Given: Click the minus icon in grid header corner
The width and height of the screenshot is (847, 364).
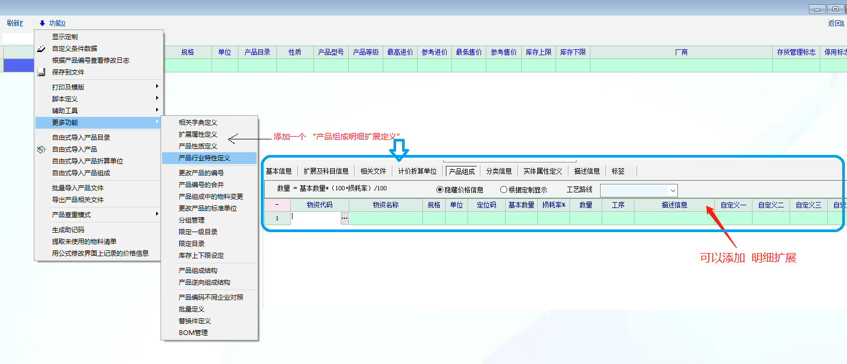Looking at the screenshot, I should [277, 205].
